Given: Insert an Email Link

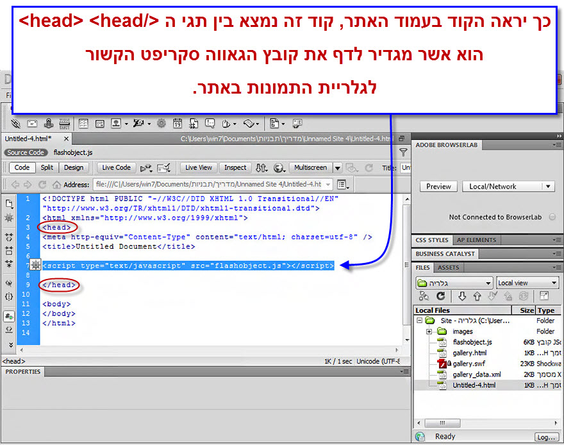Looking at the screenshot, I should point(32,124).
